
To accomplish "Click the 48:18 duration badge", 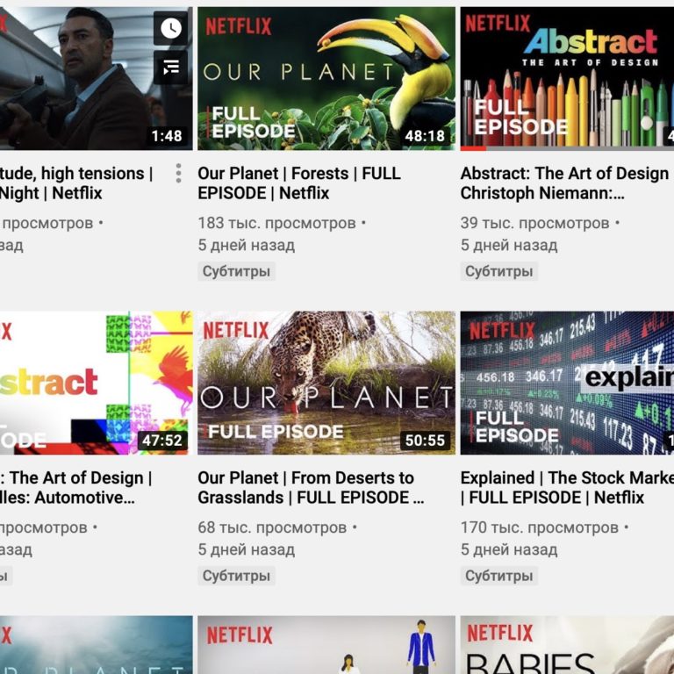I will [x=425, y=136].
